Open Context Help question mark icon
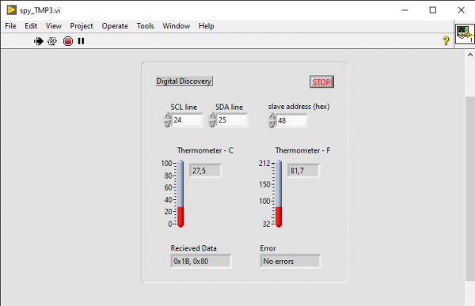 (x=446, y=40)
